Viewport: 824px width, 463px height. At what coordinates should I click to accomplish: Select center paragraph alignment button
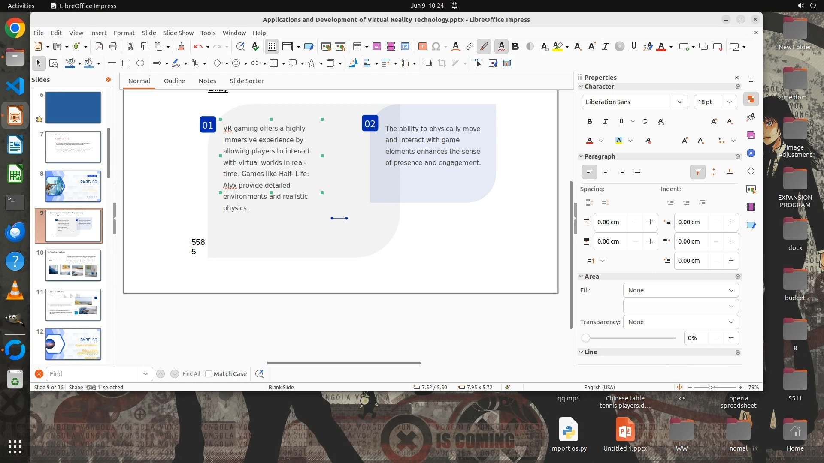click(x=606, y=172)
